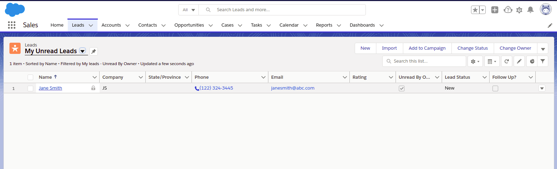The width and height of the screenshot is (557, 169).
Task: Open List View Controls gear
Action: click(475, 61)
